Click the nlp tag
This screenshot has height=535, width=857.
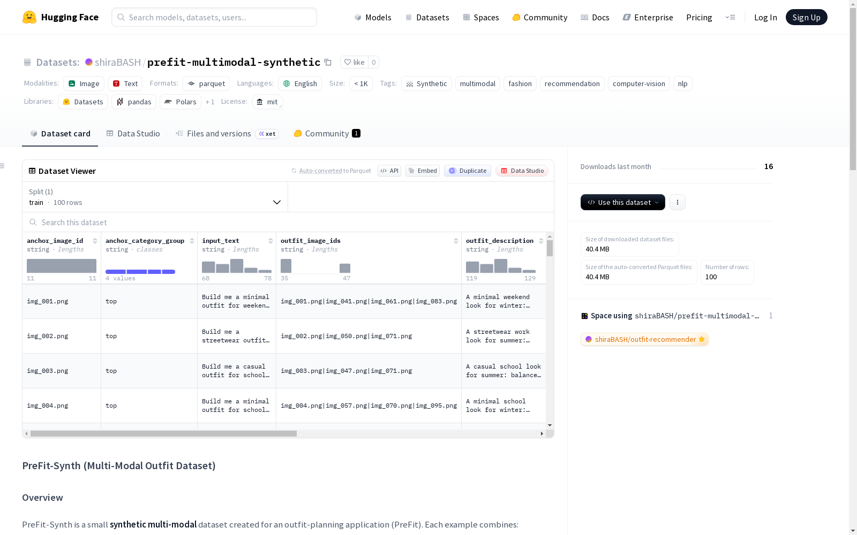click(683, 83)
